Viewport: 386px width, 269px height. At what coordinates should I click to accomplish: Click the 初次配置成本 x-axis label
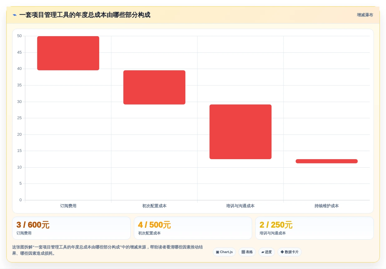tap(154, 206)
